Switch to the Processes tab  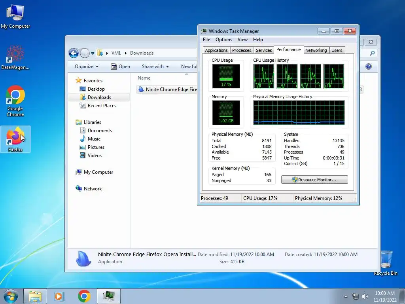pyautogui.click(x=242, y=50)
